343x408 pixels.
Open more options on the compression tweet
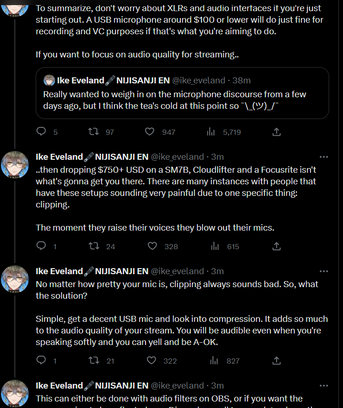[x=324, y=271]
